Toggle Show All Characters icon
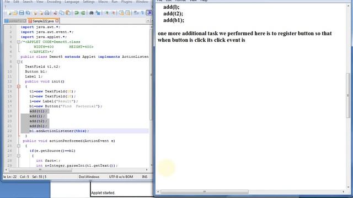Viewport: 353px width, 198px height. tap(142, 13)
